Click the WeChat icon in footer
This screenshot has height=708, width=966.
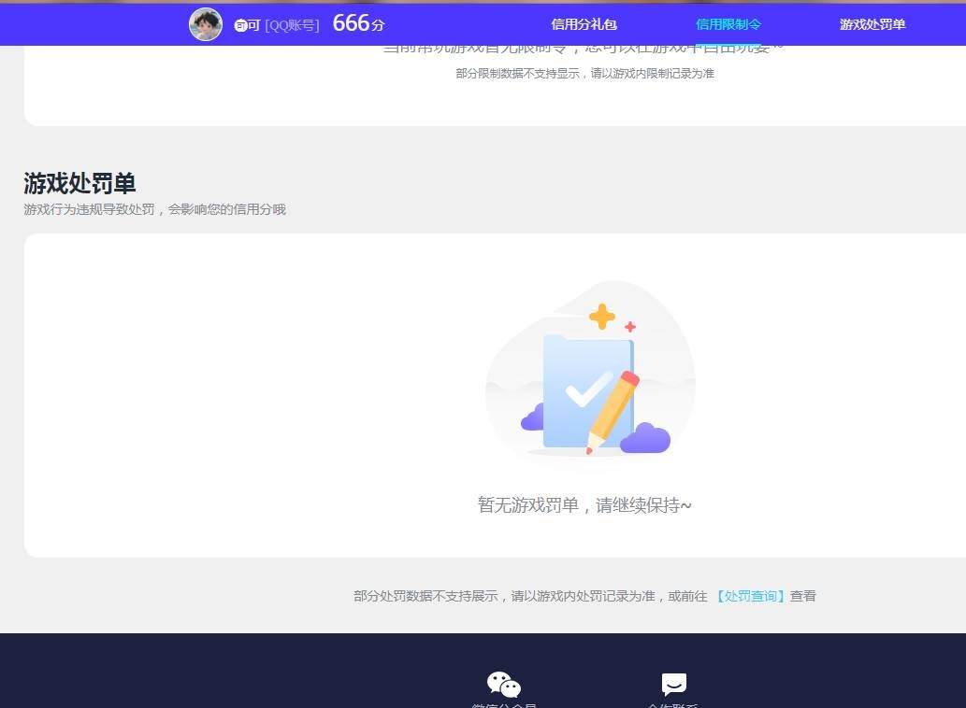503,684
